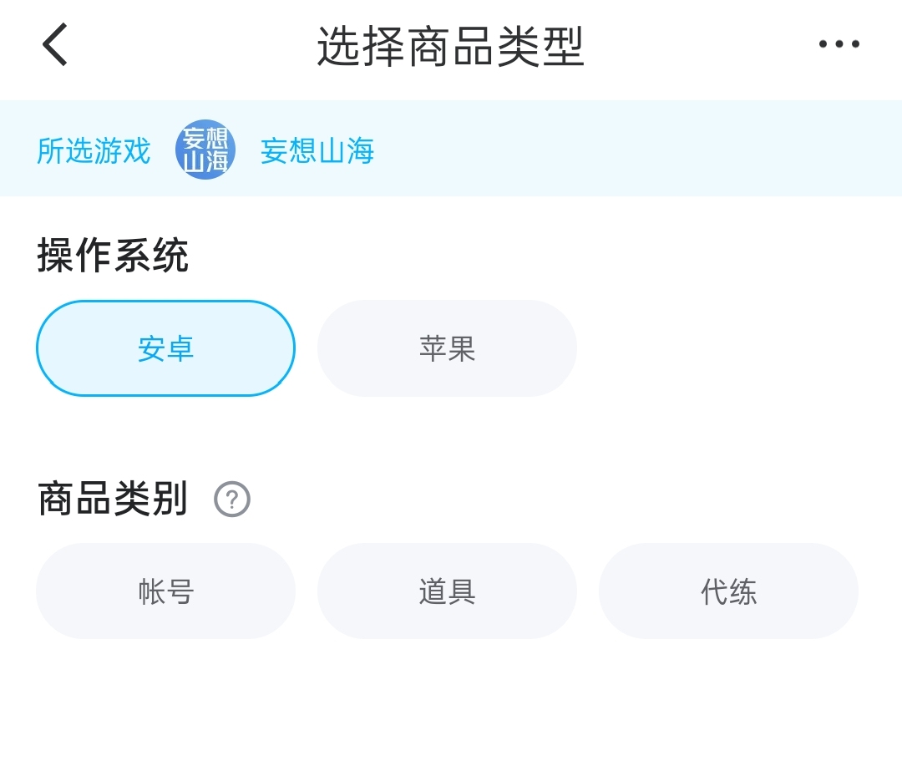Image resolution: width=902 pixels, height=766 pixels.
Task: Go back using the top-left arrow
Action: (x=55, y=44)
